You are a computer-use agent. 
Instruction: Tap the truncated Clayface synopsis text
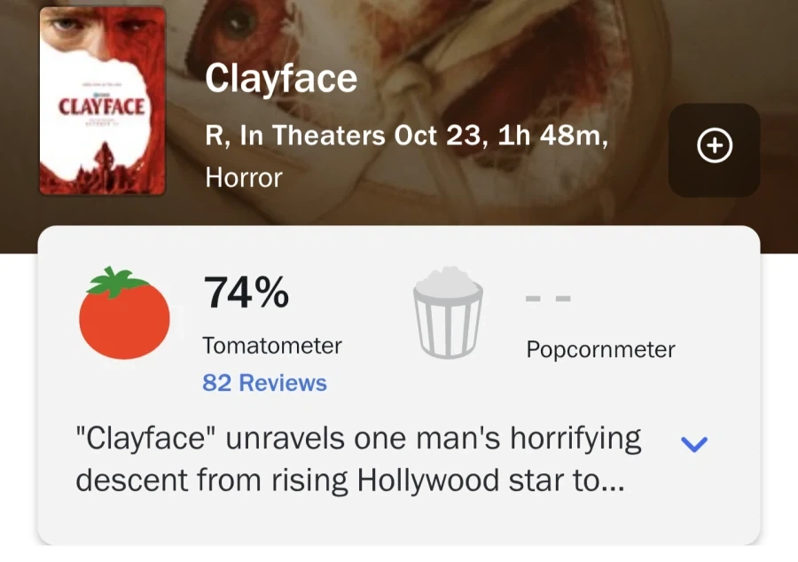(358, 459)
